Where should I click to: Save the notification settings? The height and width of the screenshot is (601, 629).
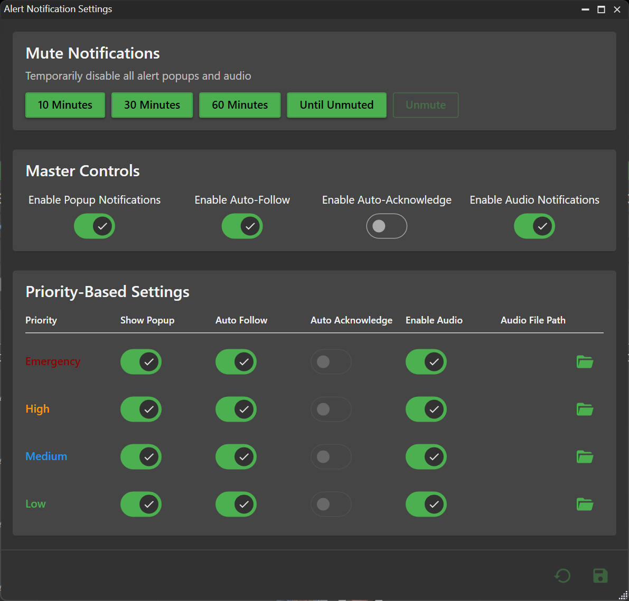pos(600,576)
